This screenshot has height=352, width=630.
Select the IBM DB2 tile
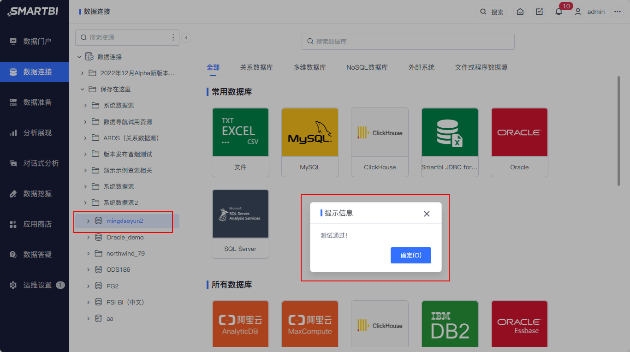450,324
